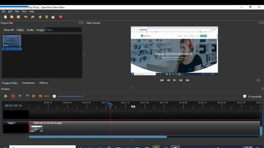
Task: Play the video preview
Action: pyautogui.click(x=174, y=81)
